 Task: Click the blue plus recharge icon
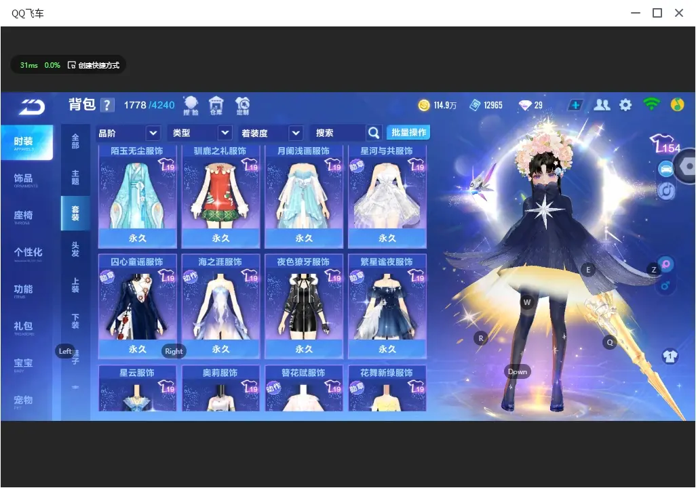click(x=575, y=105)
